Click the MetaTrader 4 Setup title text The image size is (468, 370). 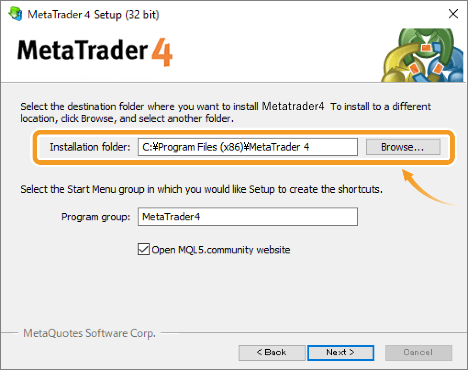click(x=94, y=15)
